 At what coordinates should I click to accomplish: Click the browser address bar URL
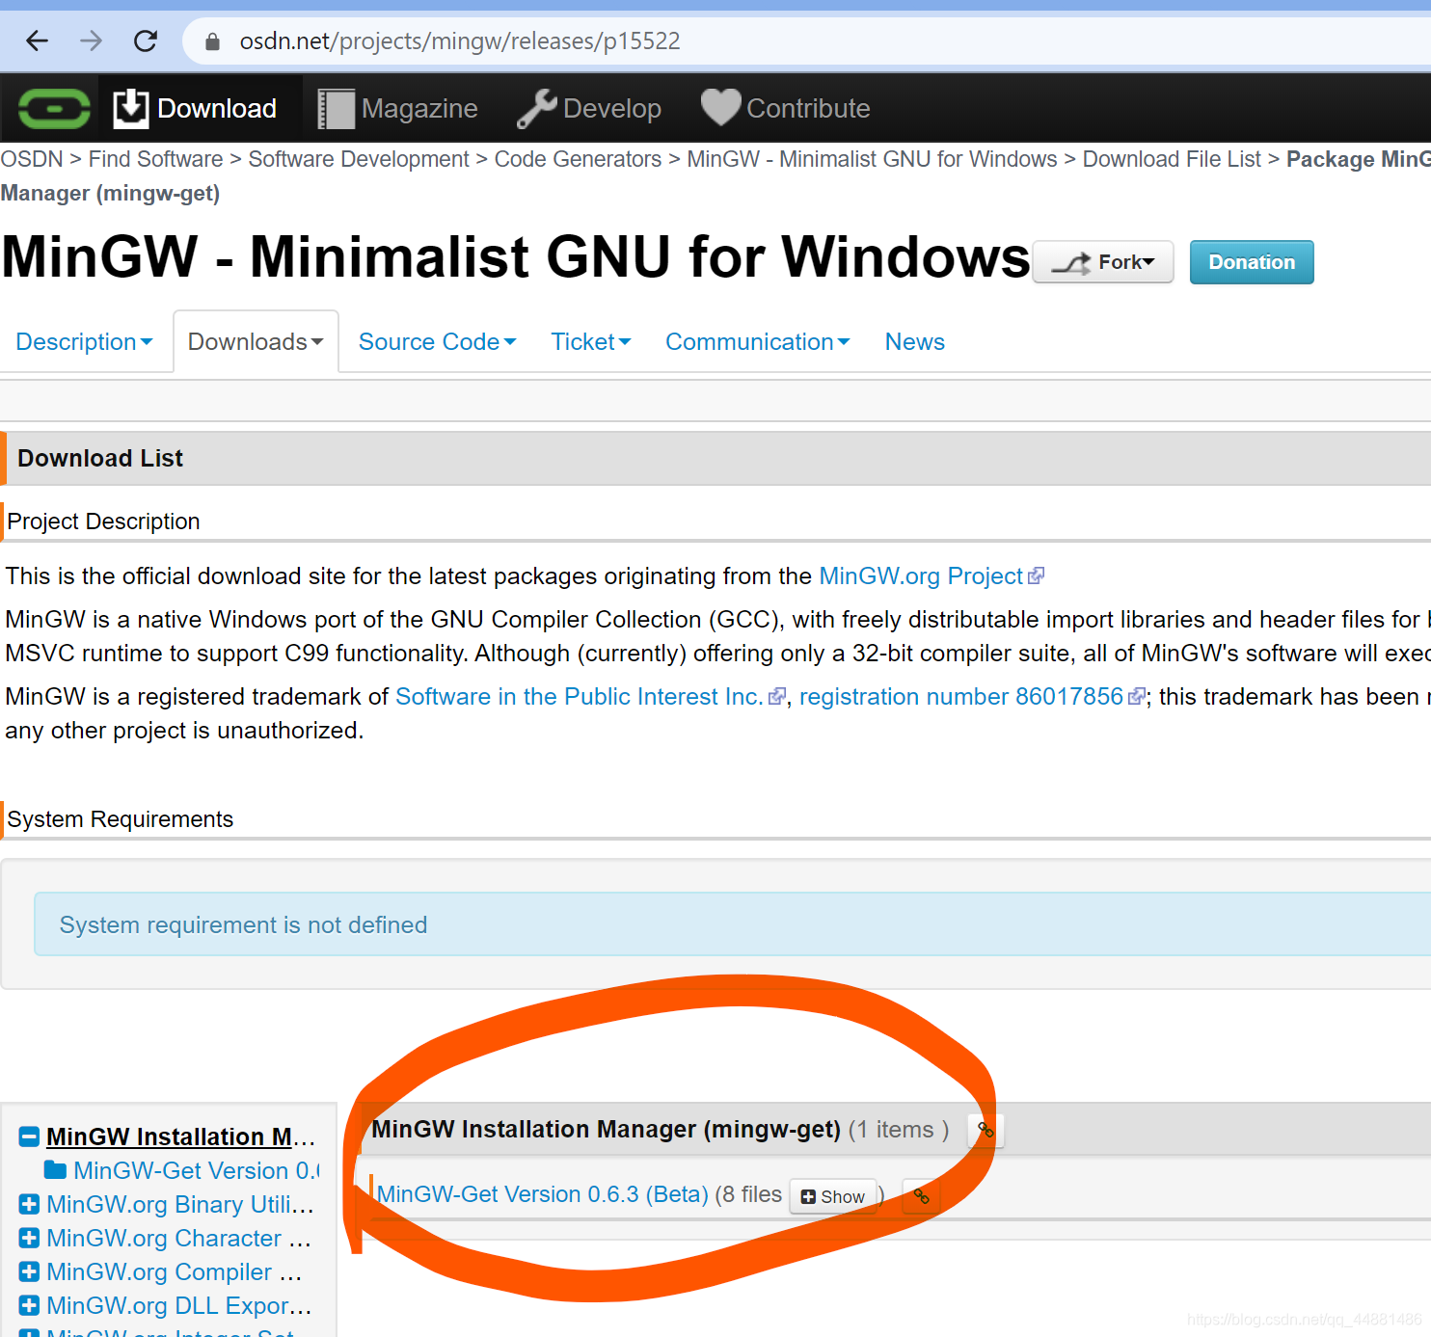460,41
